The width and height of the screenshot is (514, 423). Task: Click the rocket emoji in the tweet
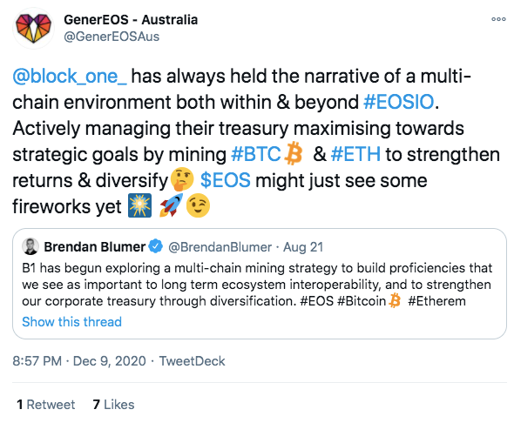171,205
